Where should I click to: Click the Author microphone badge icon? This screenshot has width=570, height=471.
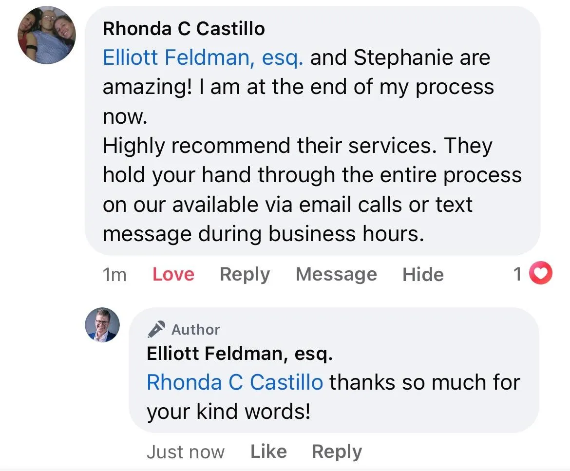156,330
